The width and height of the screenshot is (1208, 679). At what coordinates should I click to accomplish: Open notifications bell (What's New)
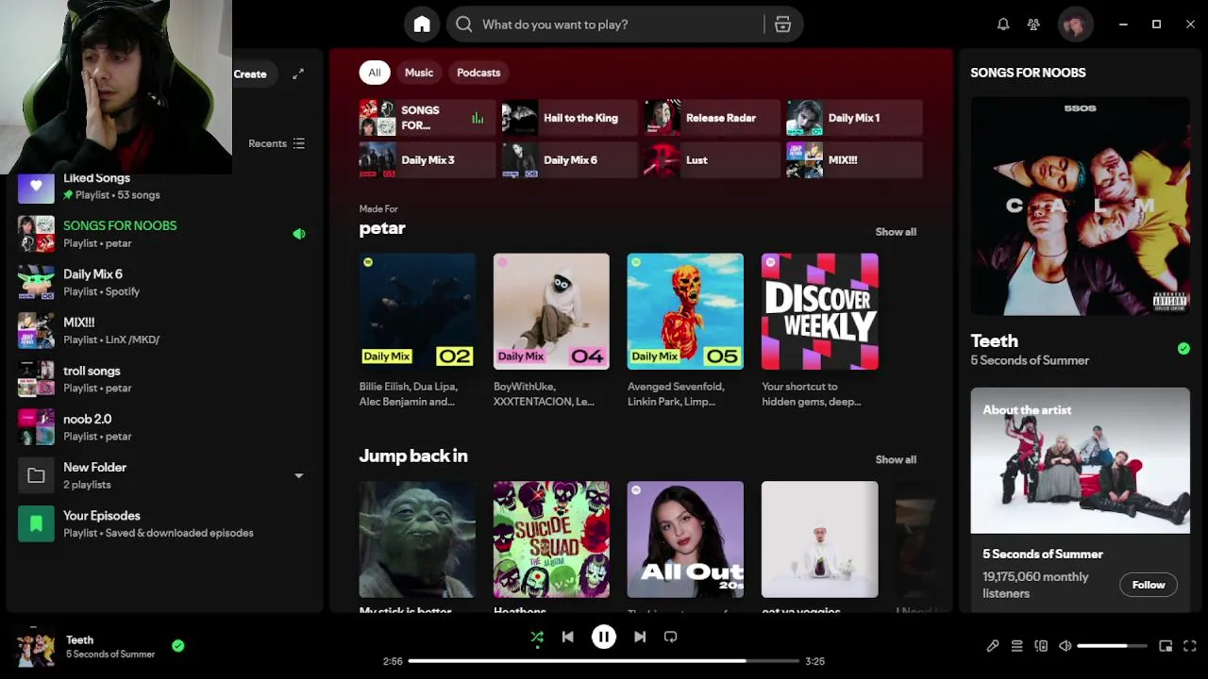[x=1003, y=25]
